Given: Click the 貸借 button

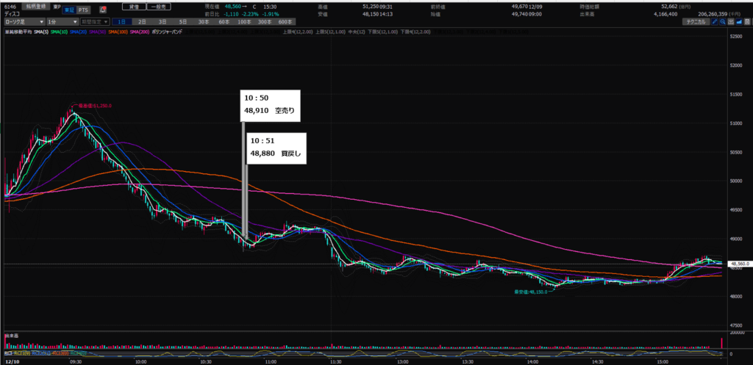Looking at the screenshot, I should tap(135, 7).
